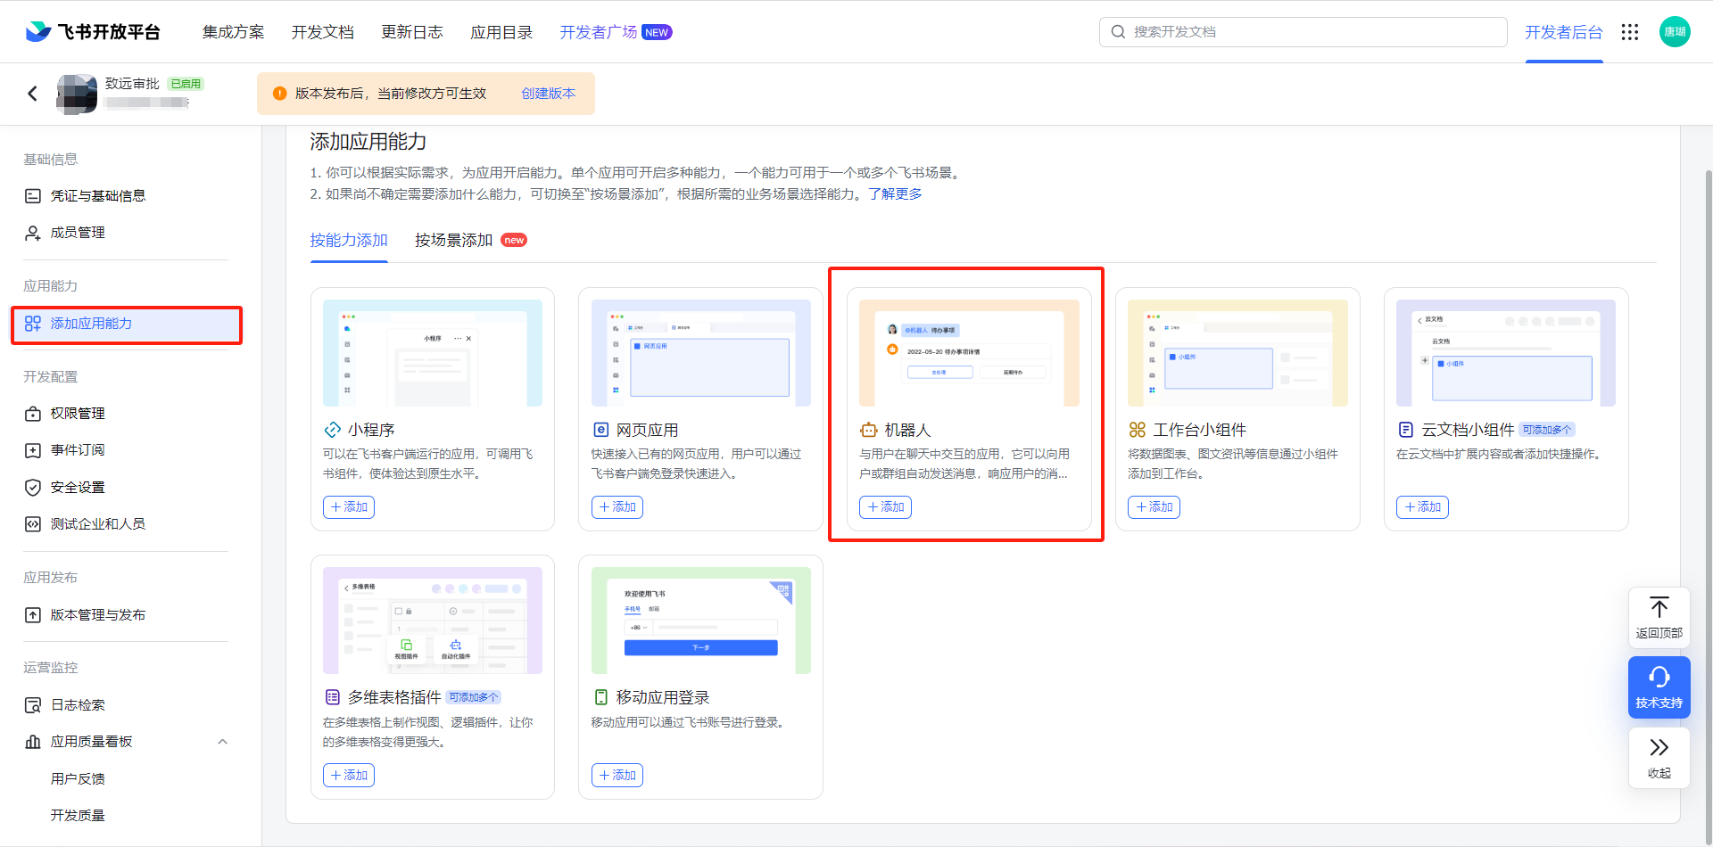The height and width of the screenshot is (847, 1713).
Task: Collapse the 应用质量看板 section chevron
Action: coord(222,742)
